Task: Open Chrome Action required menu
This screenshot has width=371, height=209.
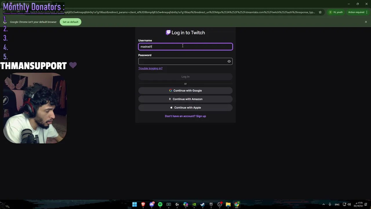Action: click(357, 12)
